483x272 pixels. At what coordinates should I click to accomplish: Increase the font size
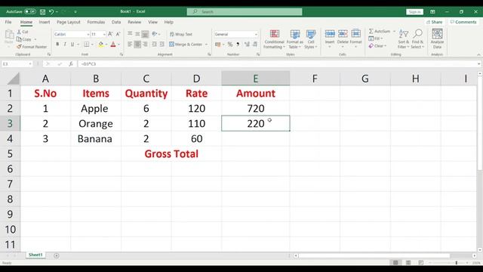110,34
